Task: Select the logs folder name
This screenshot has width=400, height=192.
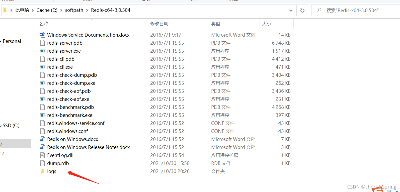Action: pyautogui.click(x=52, y=171)
